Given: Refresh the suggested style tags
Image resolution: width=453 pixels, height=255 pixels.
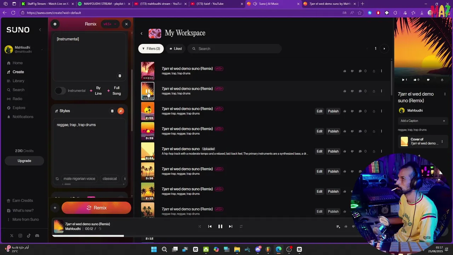Looking at the screenshot, I should coord(57,179).
